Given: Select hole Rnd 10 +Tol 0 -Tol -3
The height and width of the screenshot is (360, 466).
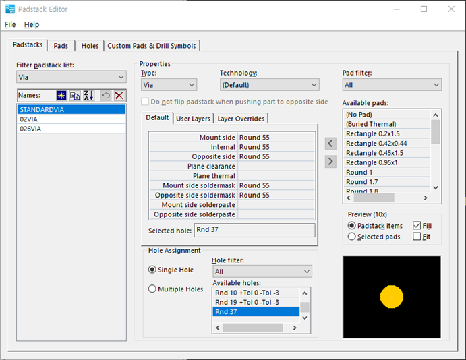Looking at the screenshot, I should click(256, 293).
